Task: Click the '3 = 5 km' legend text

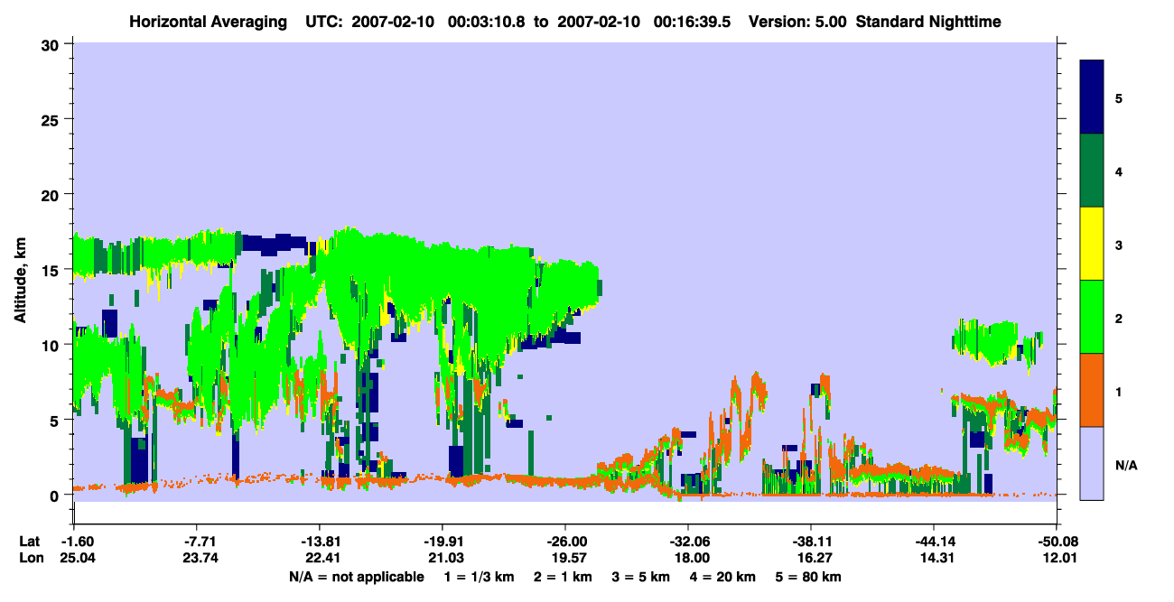Action: [642, 577]
